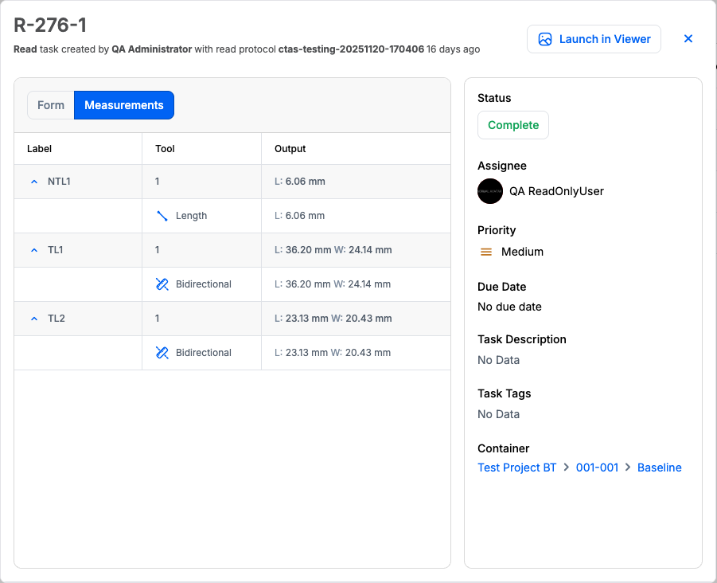Screen dimensions: 717x583
Task: Click the Complete status badge
Action: click(x=513, y=125)
